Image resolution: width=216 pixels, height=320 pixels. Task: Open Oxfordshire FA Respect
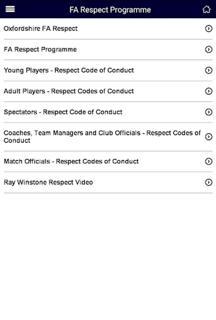point(41,29)
